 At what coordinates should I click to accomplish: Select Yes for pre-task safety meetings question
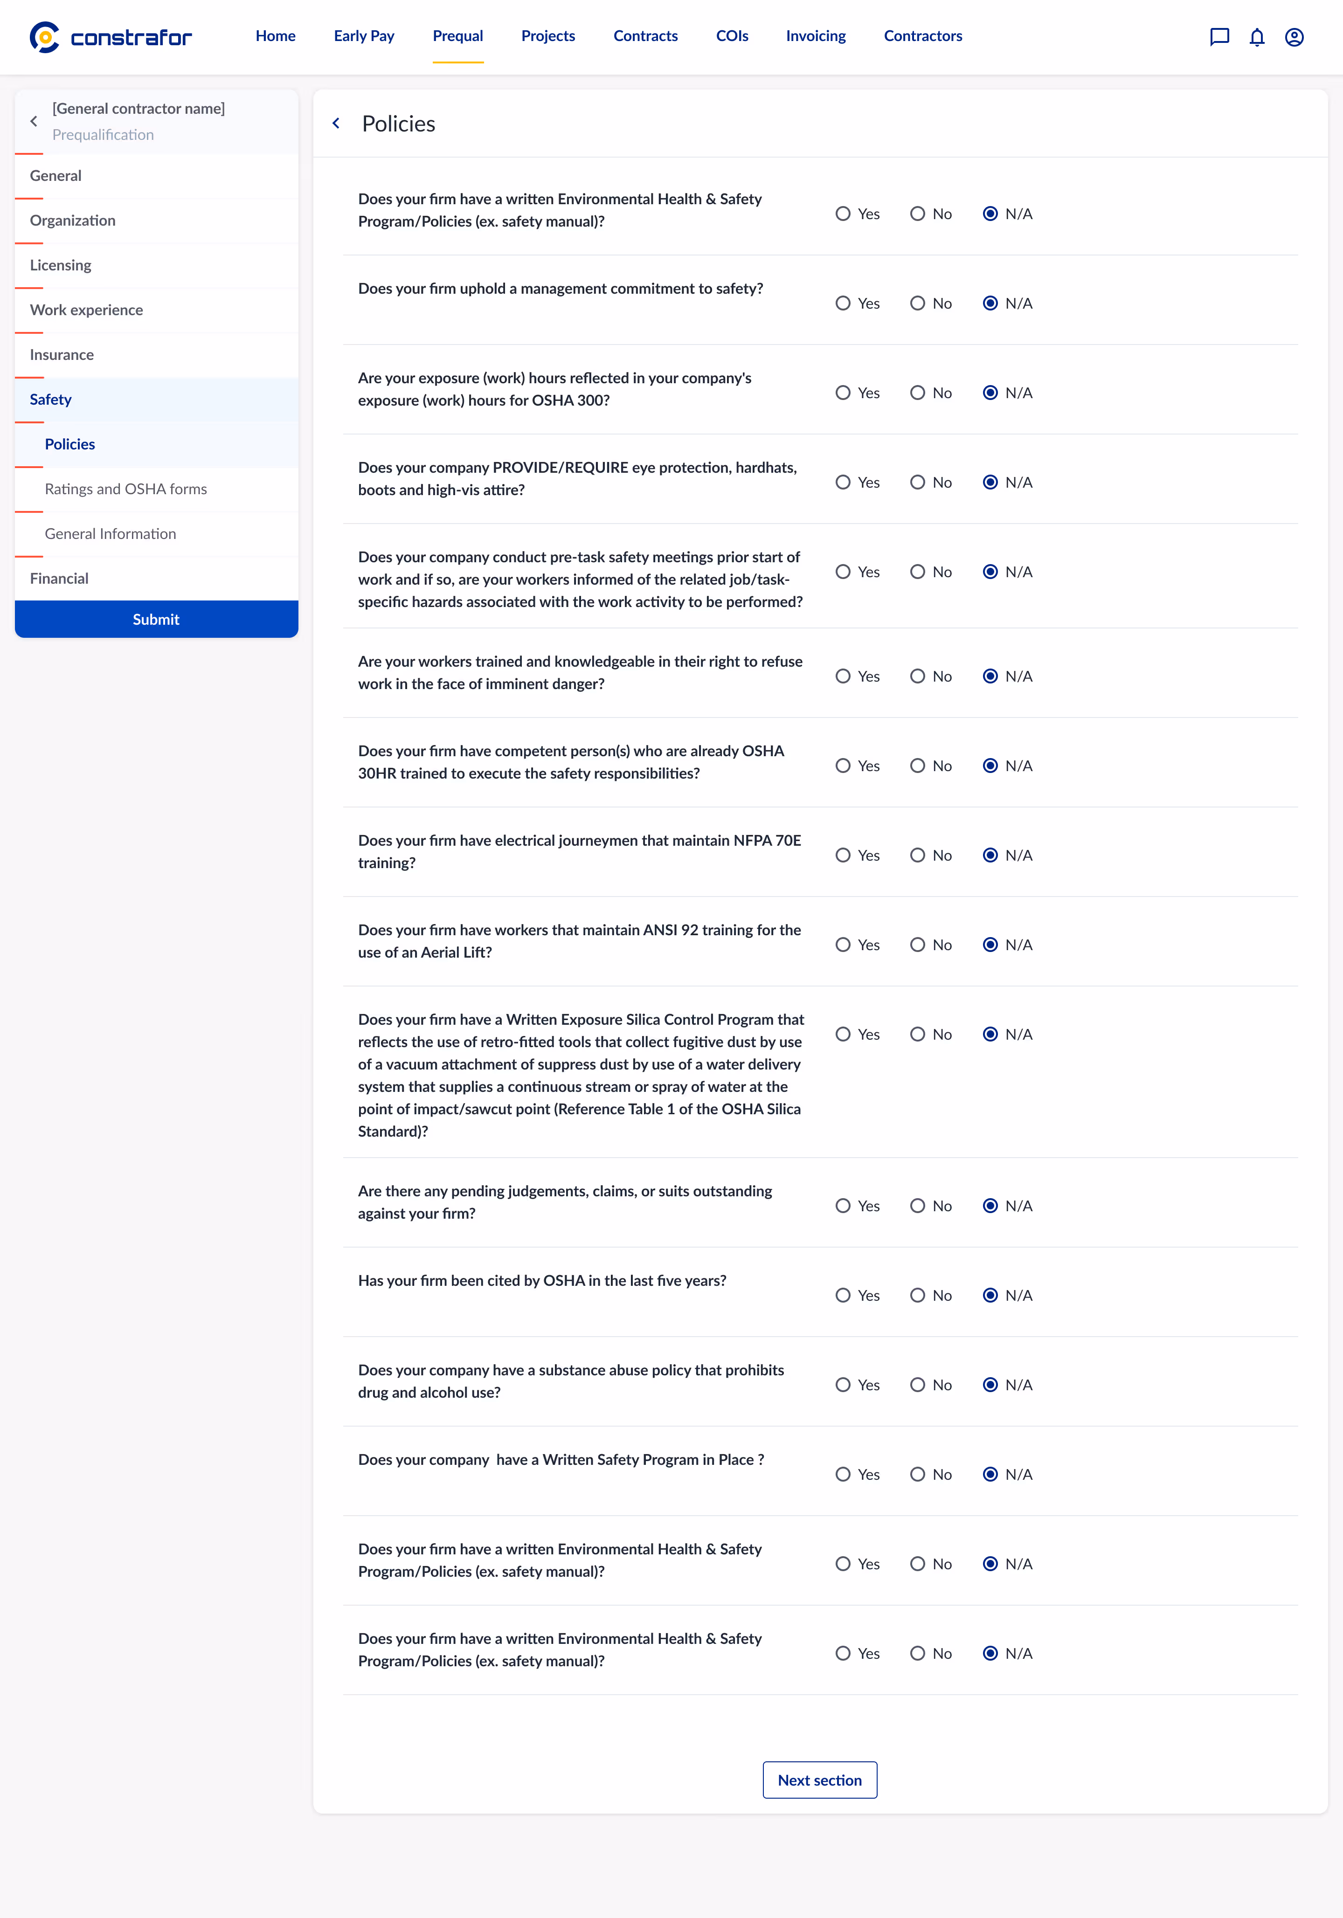(843, 572)
